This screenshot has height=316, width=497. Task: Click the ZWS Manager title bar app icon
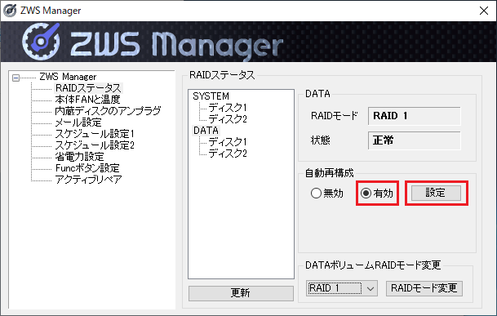(x=10, y=11)
